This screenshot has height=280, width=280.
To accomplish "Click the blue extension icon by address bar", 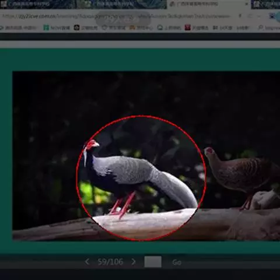I will (272, 16).
